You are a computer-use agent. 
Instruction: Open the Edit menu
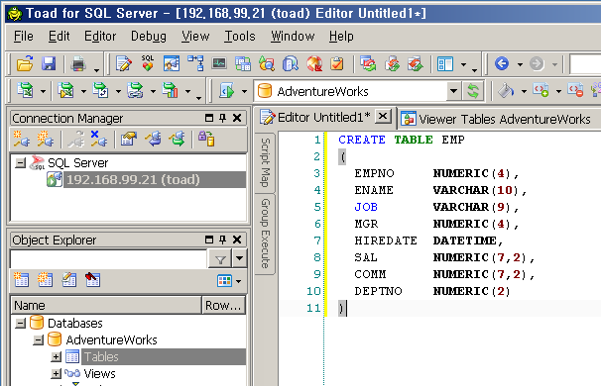[60, 37]
